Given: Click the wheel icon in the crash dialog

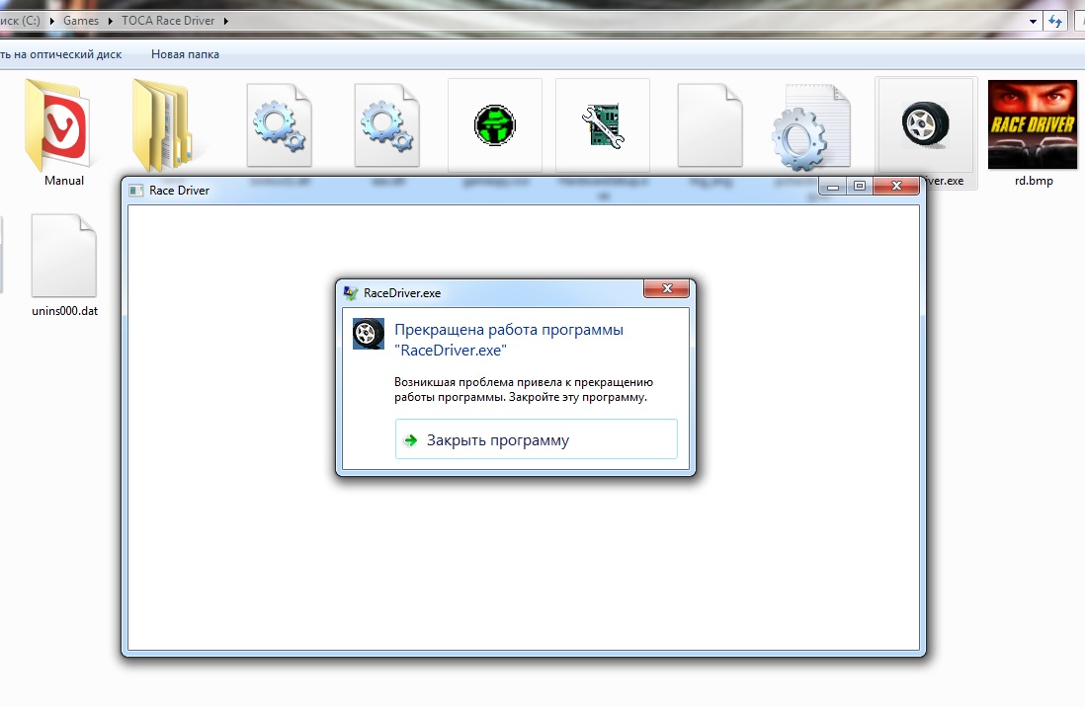Looking at the screenshot, I should (x=369, y=334).
